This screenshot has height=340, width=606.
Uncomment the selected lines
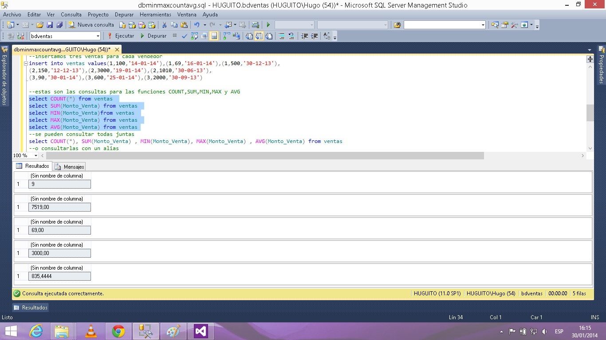[291, 36]
